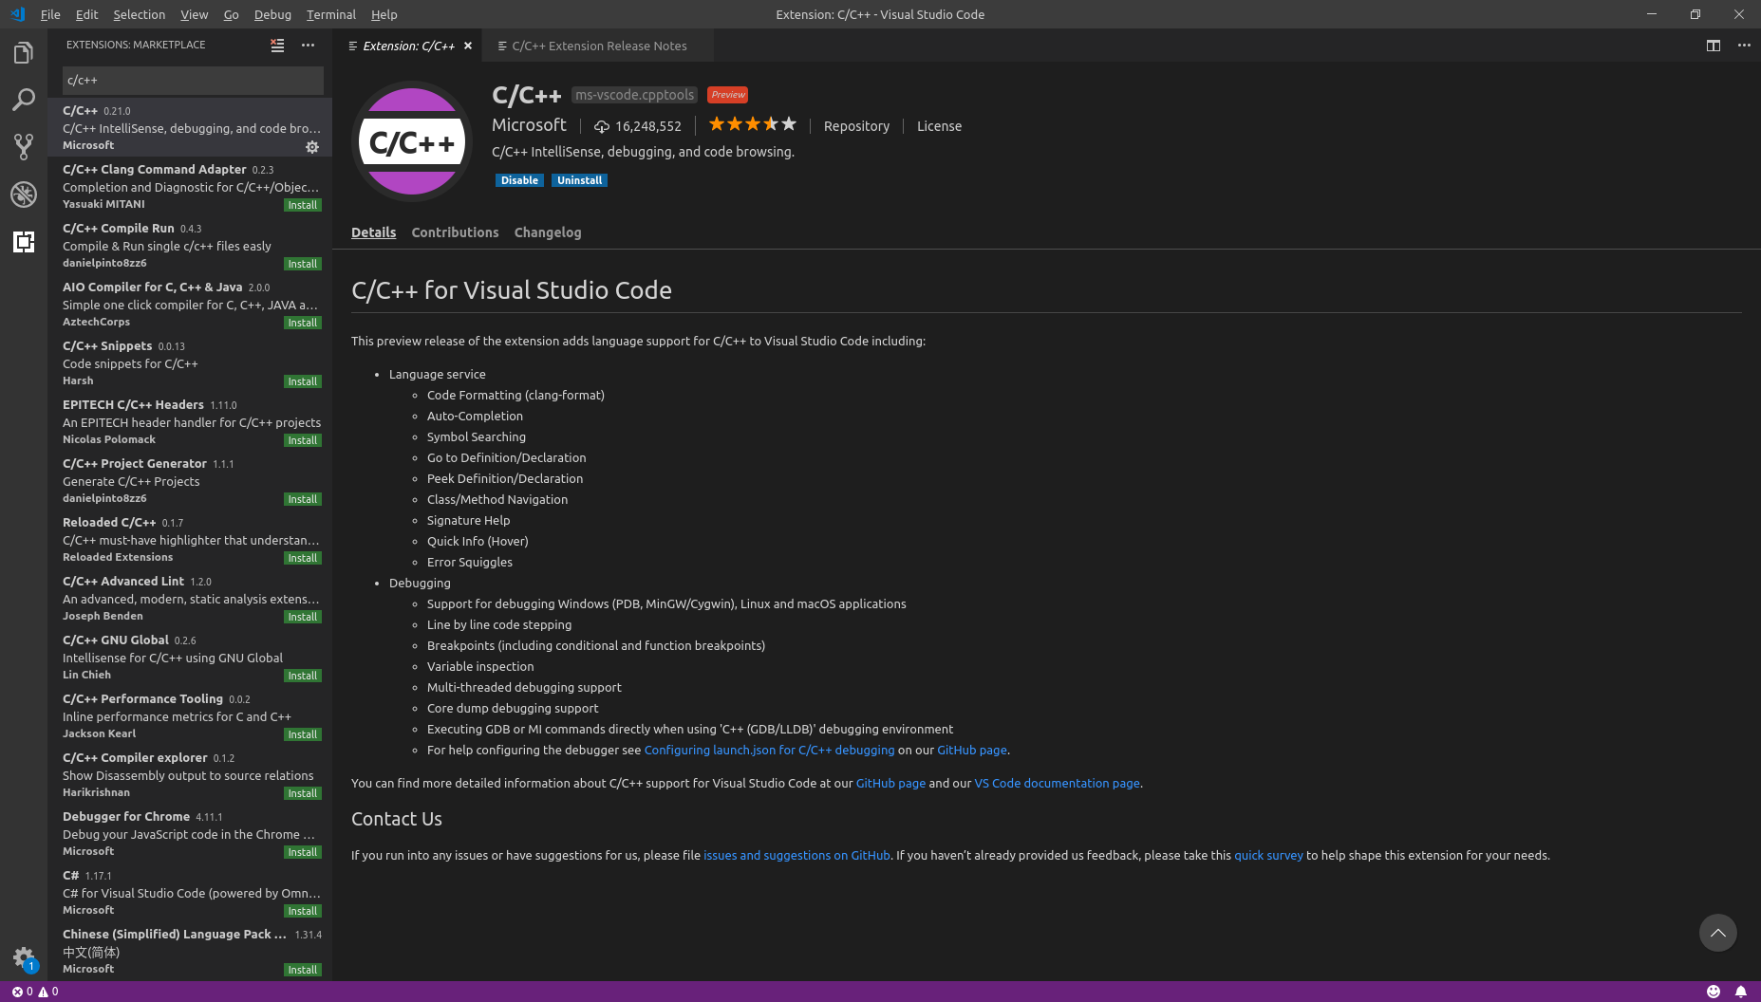Open the editor More Actions menu
The image size is (1761, 1002).
(1745, 45)
